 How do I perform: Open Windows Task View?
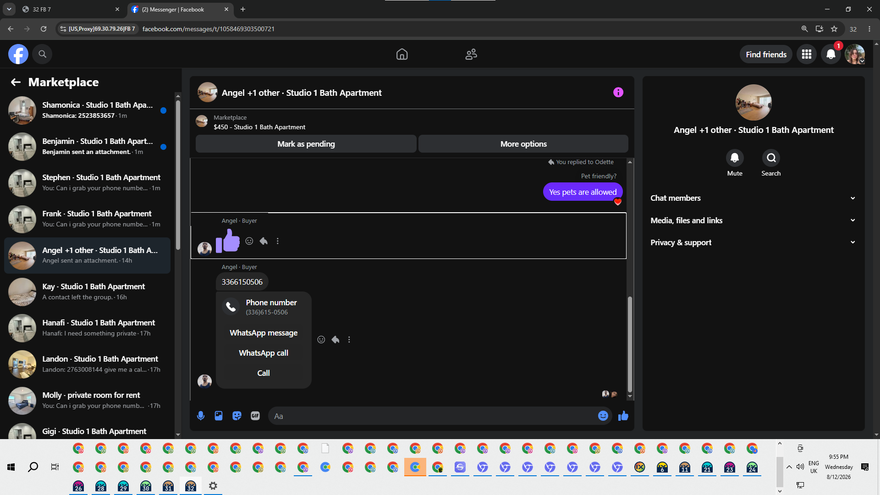pos(55,467)
